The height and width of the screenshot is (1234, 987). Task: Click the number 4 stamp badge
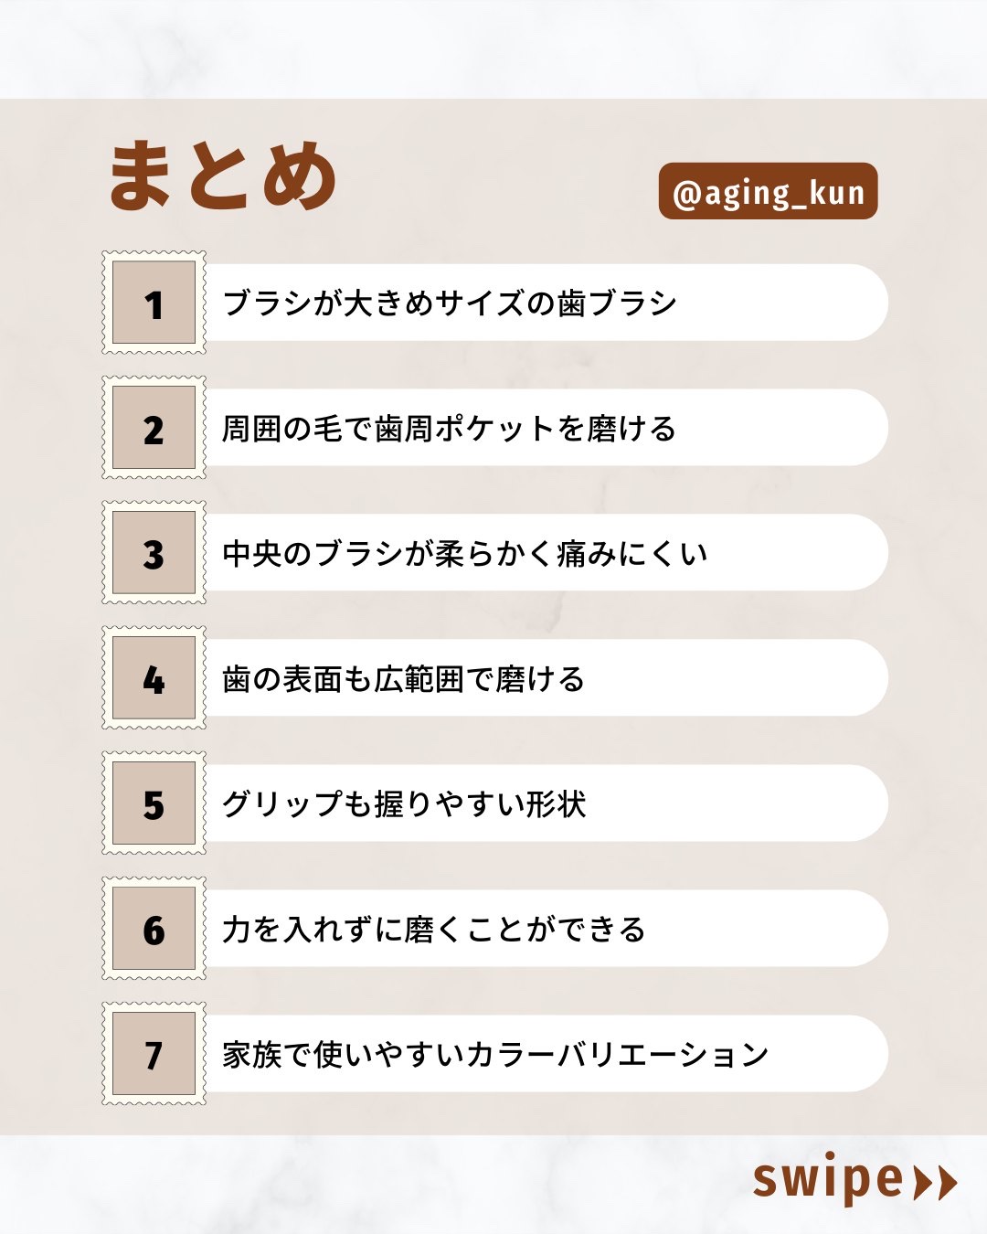[x=154, y=678]
